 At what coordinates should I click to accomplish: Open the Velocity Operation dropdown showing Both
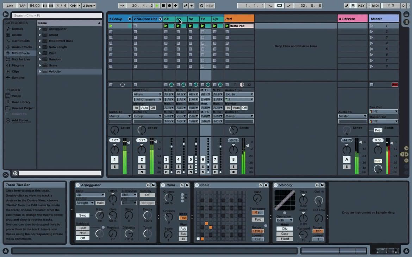[284, 220]
